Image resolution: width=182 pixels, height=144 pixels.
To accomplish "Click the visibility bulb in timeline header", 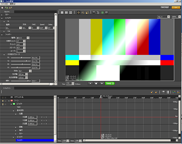I will click(3, 97).
